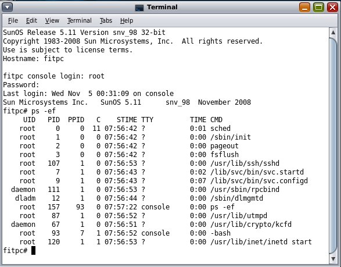Maximize the Terminal window
This screenshot has height=267, width=341.
(x=318, y=8)
